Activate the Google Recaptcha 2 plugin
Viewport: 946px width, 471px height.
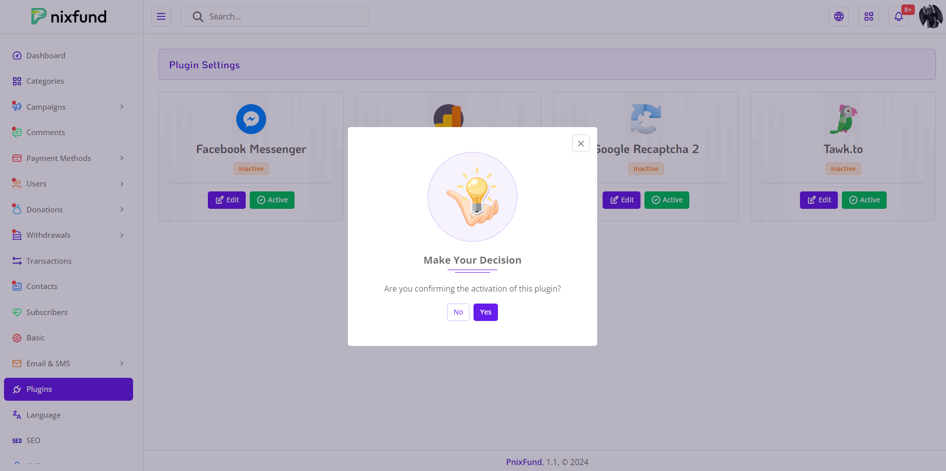point(666,200)
